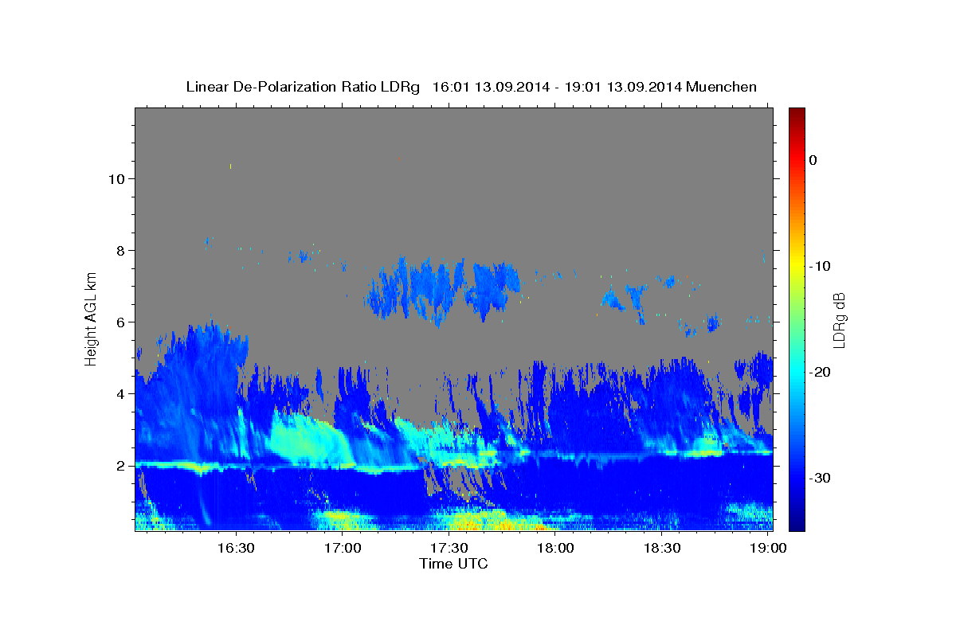Click the colorbar value '0'
The width and height of the screenshot is (956, 637).
pos(813,160)
